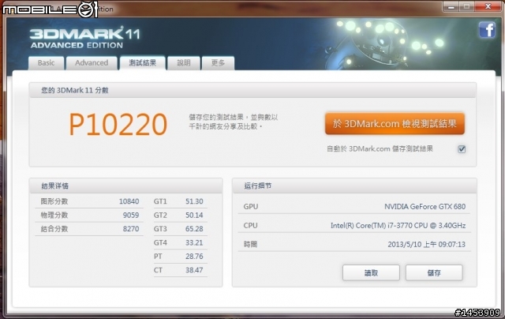Select physics score value 9059

point(131,216)
